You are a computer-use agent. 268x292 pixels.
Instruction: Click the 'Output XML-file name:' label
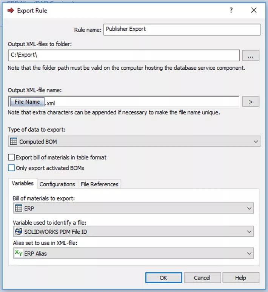(x=35, y=90)
